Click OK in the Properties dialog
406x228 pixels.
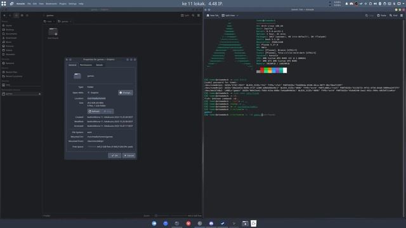115,155
